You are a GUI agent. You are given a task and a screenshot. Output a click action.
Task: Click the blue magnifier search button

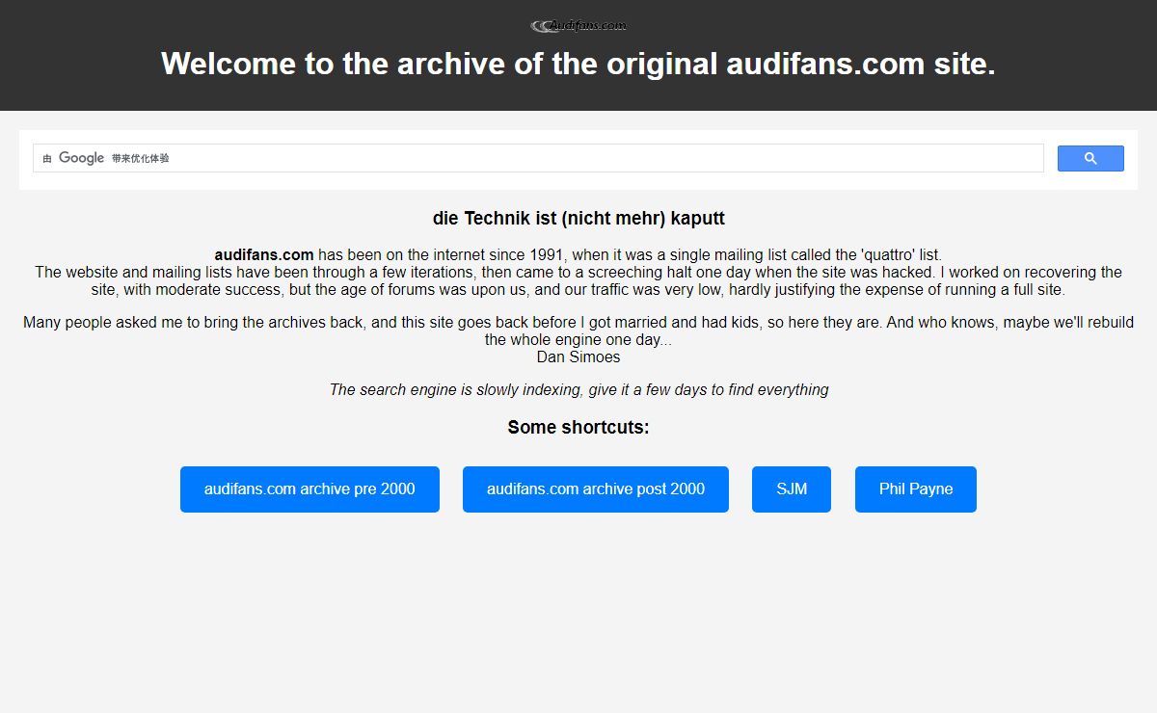pyautogui.click(x=1090, y=159)
